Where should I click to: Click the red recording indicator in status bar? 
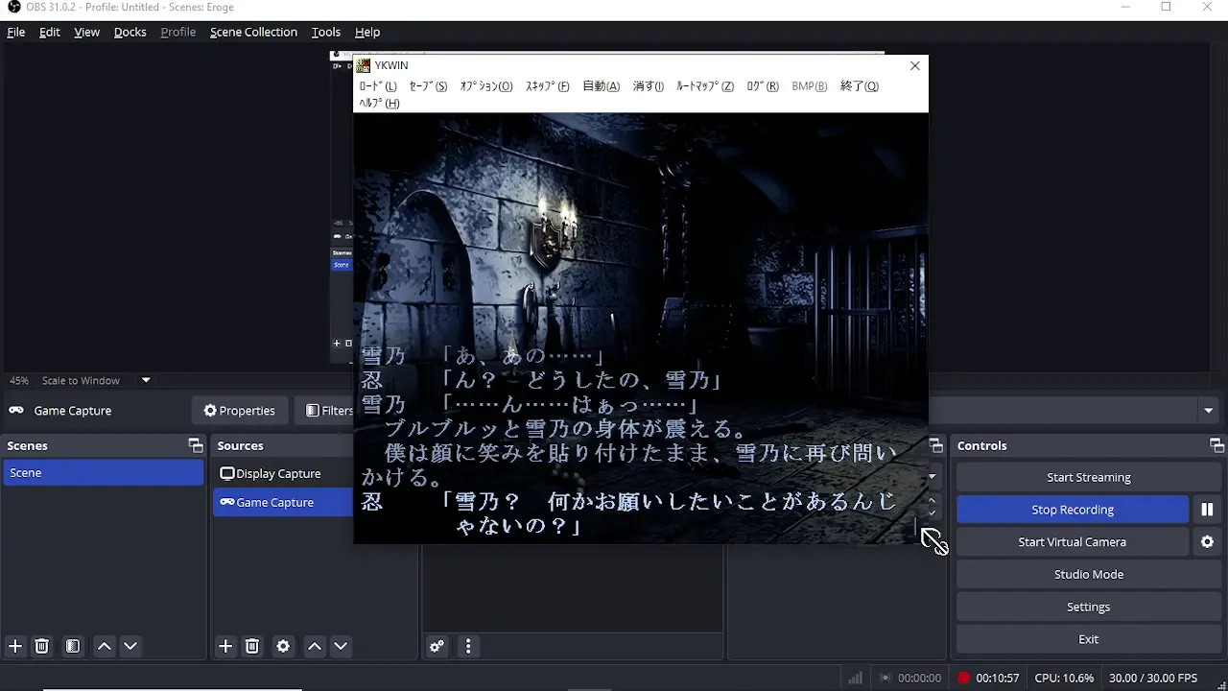tap(964, 679)
